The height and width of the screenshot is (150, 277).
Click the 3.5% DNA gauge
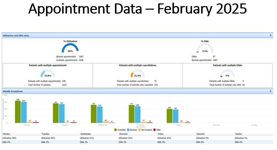tap(205, 48)
